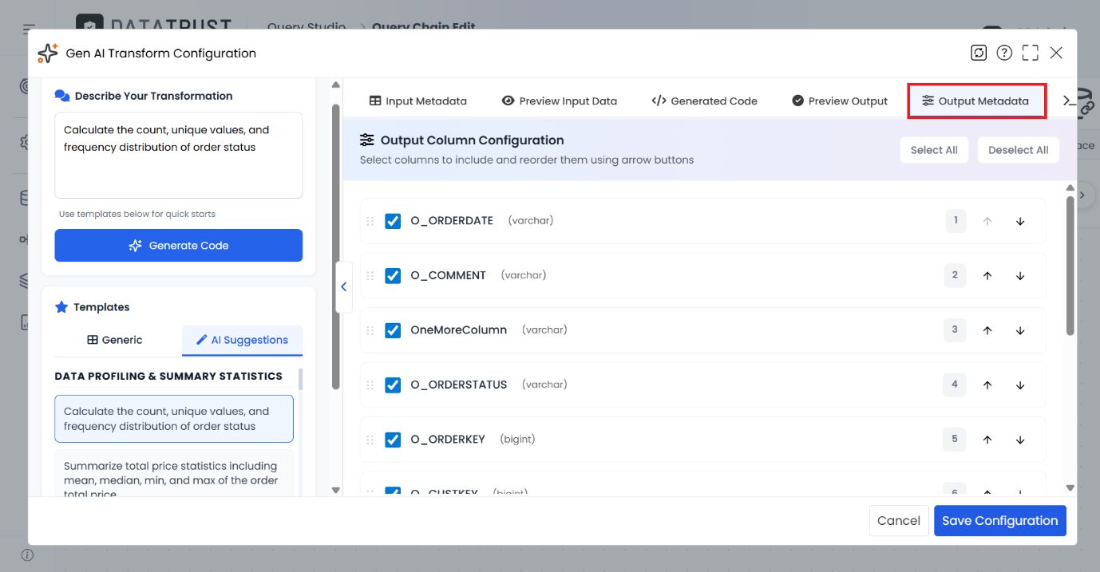Click the output columns list scrollbar
The image size is (1100, 572).
[x=1070, y=266]
